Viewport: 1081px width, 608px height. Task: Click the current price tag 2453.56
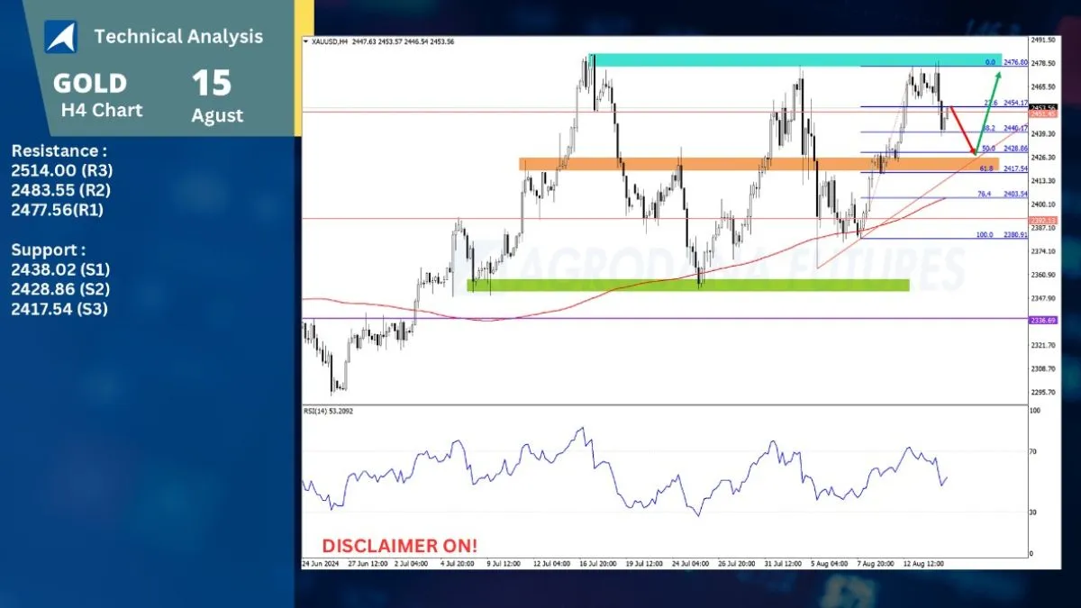click(x=1042, y=108)
